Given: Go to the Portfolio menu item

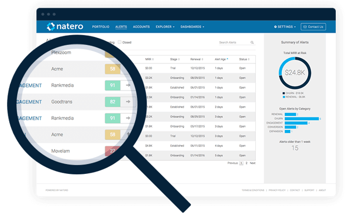Looking at the screenshot, I should coord(101,27).
